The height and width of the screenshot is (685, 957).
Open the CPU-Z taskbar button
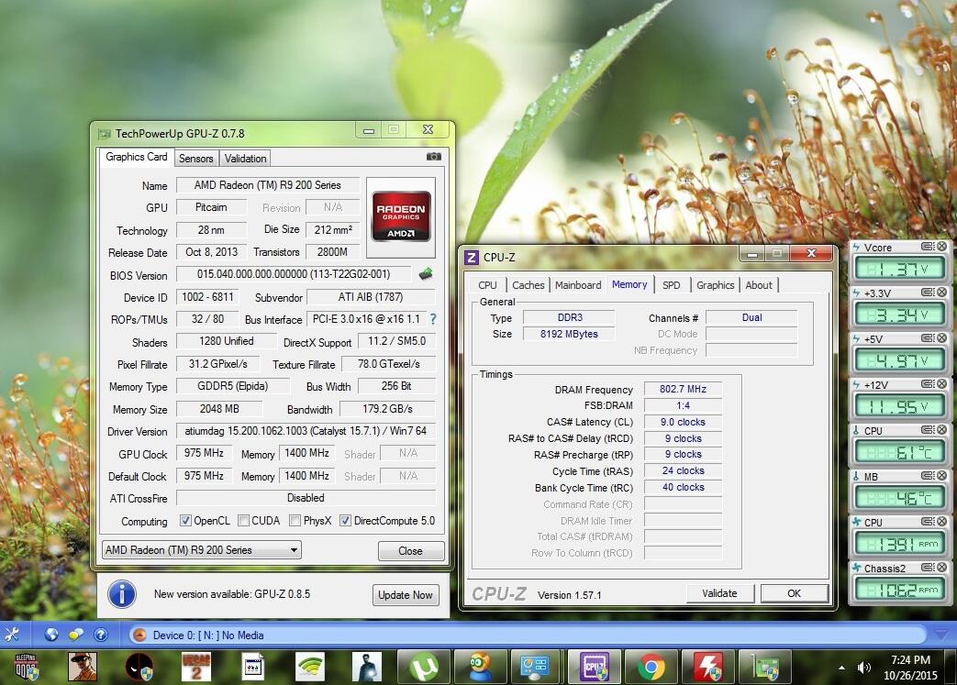click(595, 667)
